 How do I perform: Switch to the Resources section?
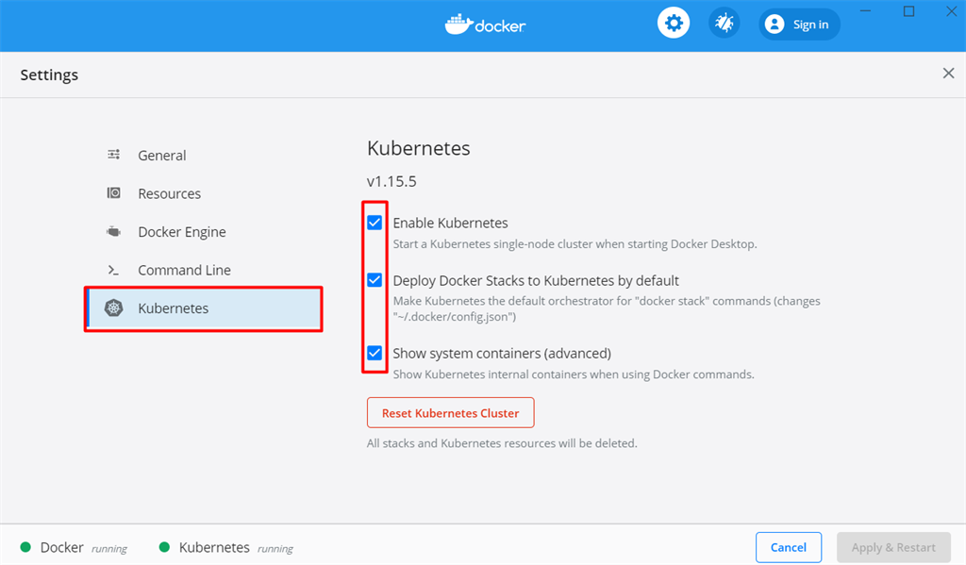click(x=169, y=193)
